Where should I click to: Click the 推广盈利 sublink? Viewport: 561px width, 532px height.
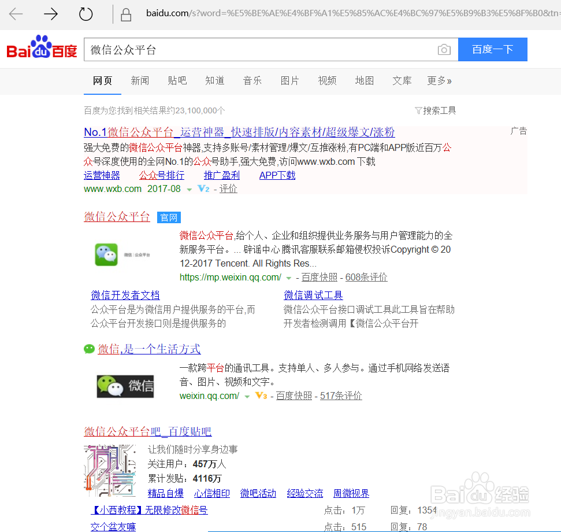[222, 175]
